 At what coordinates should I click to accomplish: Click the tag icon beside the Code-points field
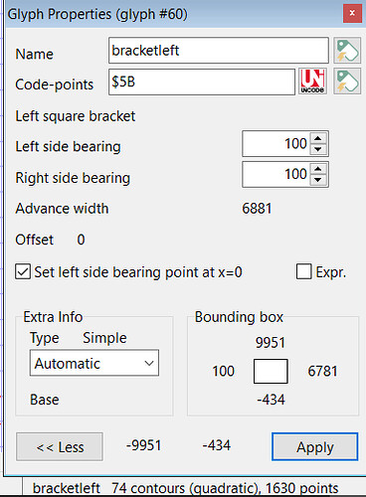[x=347, y=82]
